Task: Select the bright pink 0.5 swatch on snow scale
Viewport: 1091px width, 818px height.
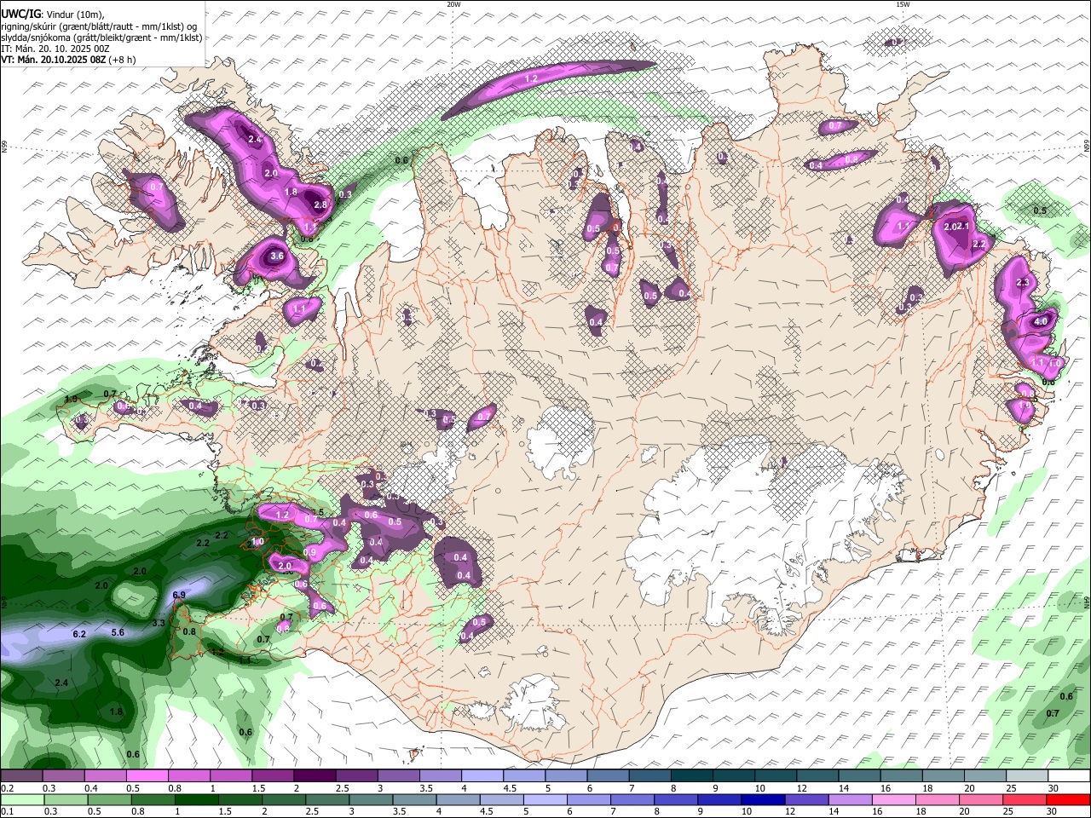Action: 147,776
